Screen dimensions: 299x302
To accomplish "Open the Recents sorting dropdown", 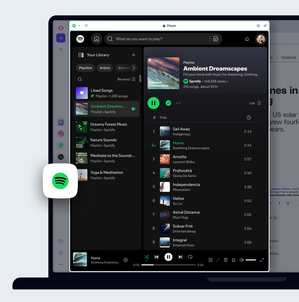I will pos(126,79).
